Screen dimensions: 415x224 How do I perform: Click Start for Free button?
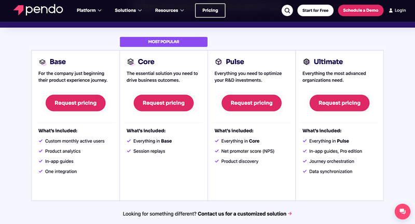click(x=315, y=10)
